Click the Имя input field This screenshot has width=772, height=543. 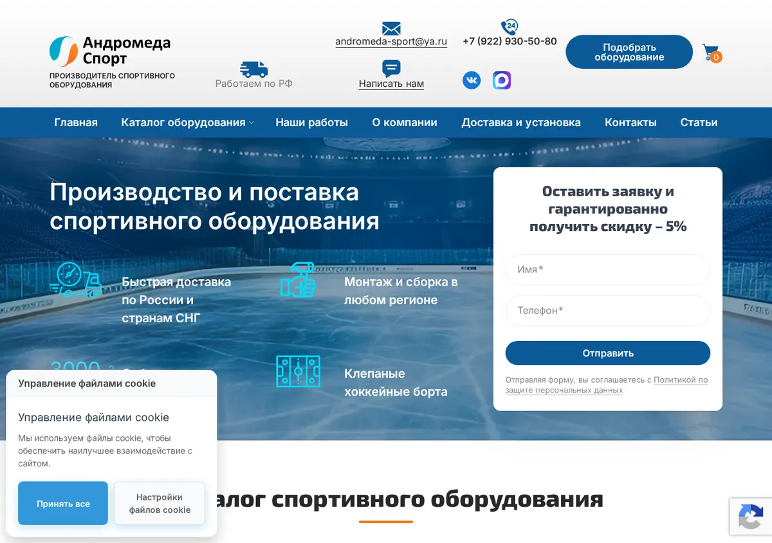[x=608, y=270]
